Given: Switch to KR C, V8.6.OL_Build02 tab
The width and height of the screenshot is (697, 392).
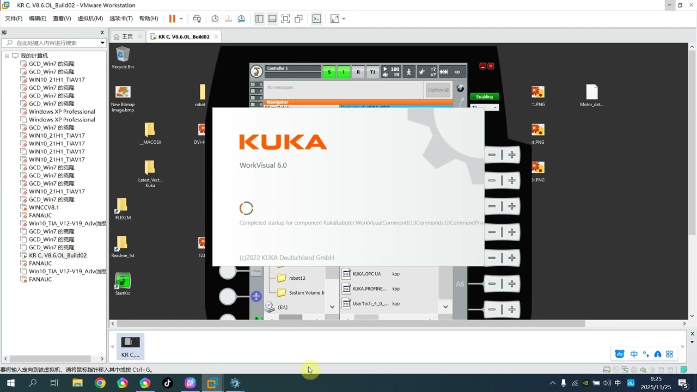Looking at the screenshot, I should [x=184, y=36].
